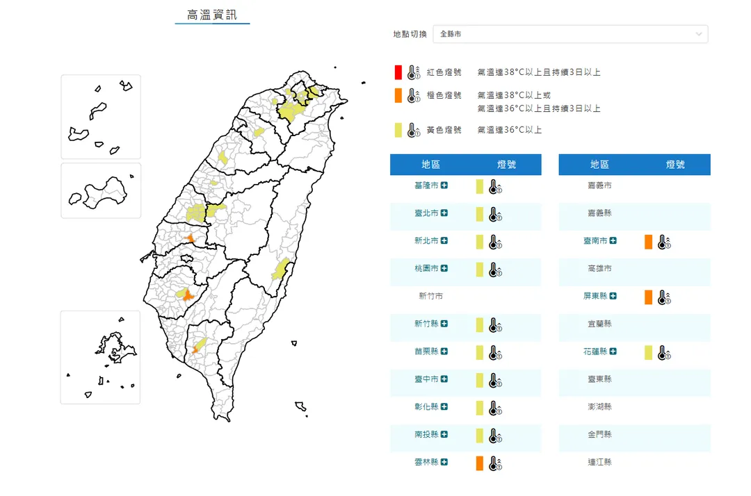Click the orange swatch in 雲林縣 row
The image size is (751, 496).
(479, 463)
